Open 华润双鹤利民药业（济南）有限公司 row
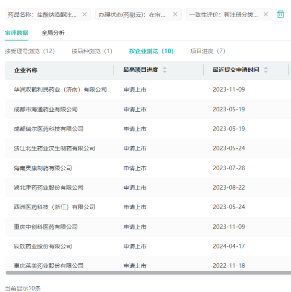The image size is (291, 292). (60, 89)
